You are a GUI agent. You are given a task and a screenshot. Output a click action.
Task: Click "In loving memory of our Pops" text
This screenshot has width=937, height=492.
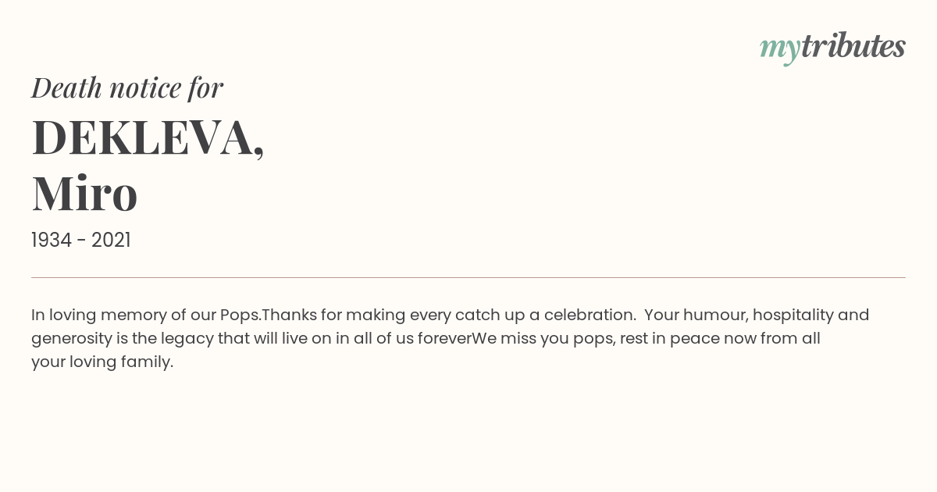(144, 316)
